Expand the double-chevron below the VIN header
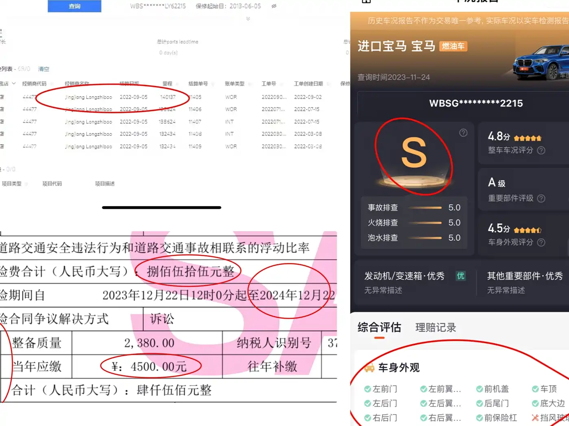This screenshot has width=569, height=426. click(248, 19)
